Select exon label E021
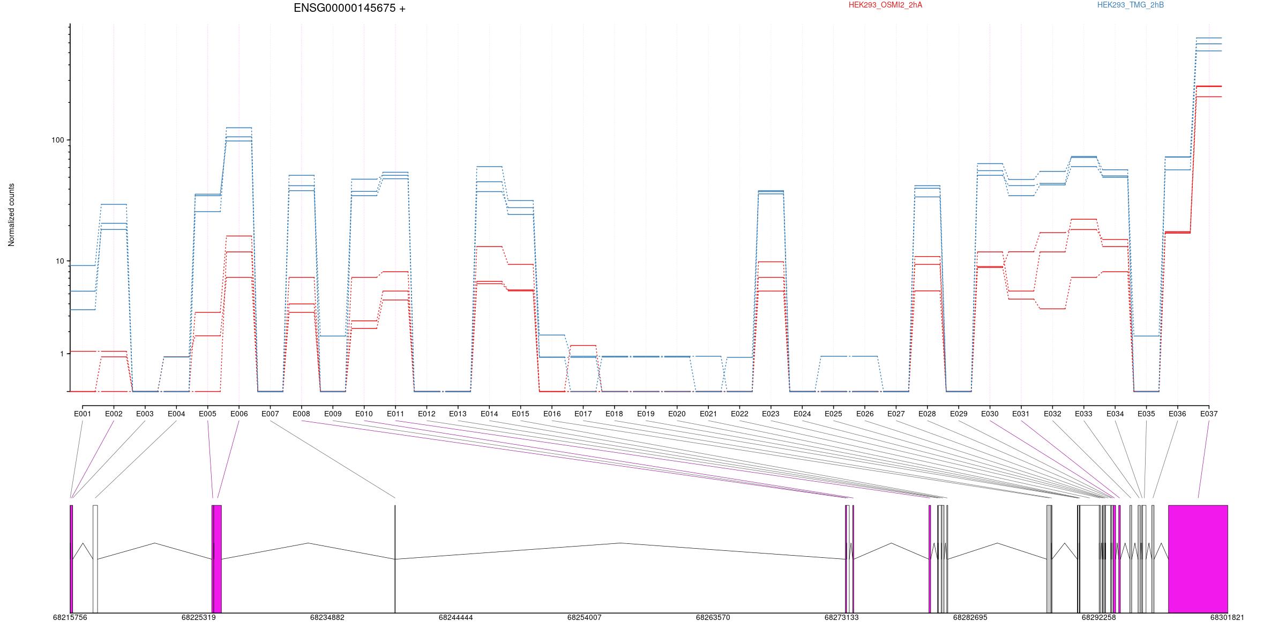 [708, 414]
